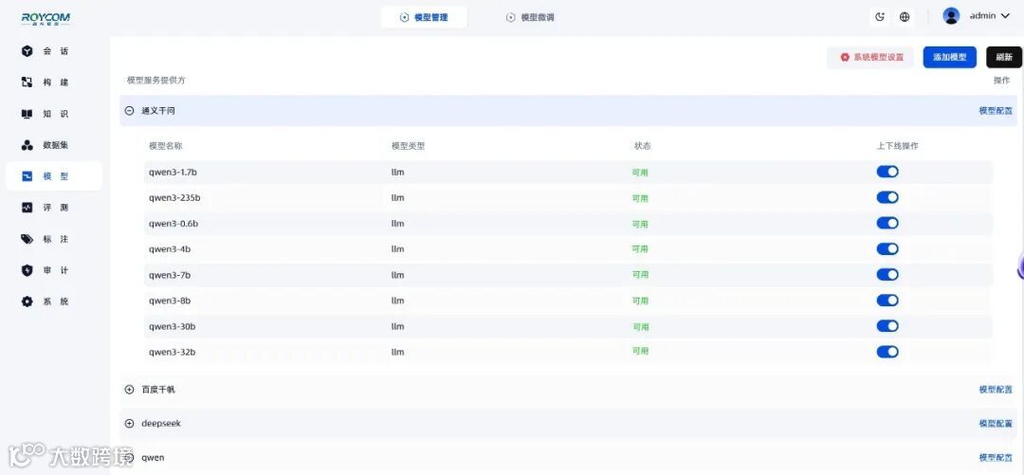Screen dimensions: 1024x475
Task: Open 模型配置 for deepseek
Action: (x=996, y=424)
